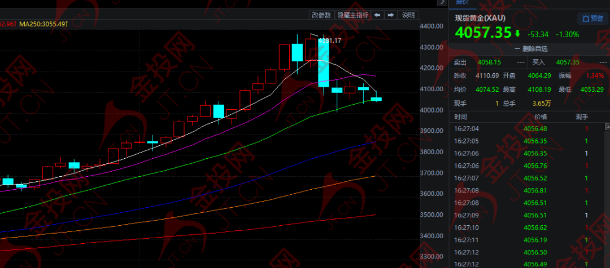
Task: Click the bell alert icon beside 预警
Action: 584,19
